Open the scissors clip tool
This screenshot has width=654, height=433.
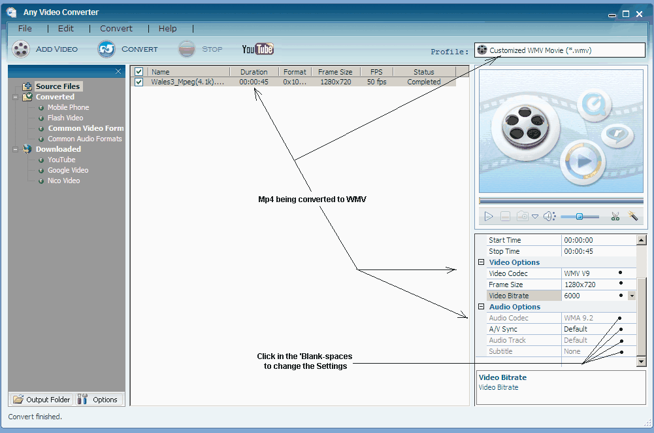[615, 217]
